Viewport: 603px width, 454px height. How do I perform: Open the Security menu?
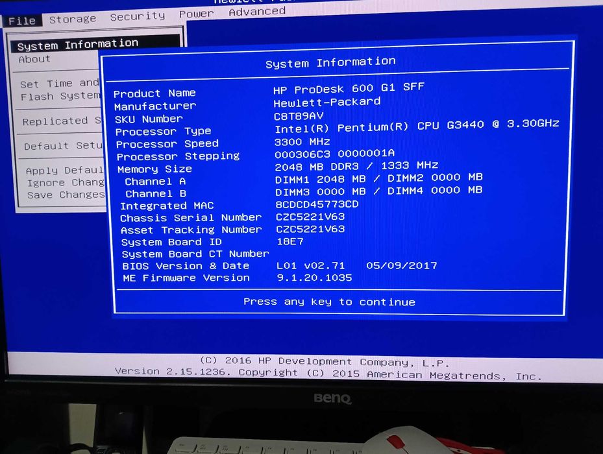138,16
